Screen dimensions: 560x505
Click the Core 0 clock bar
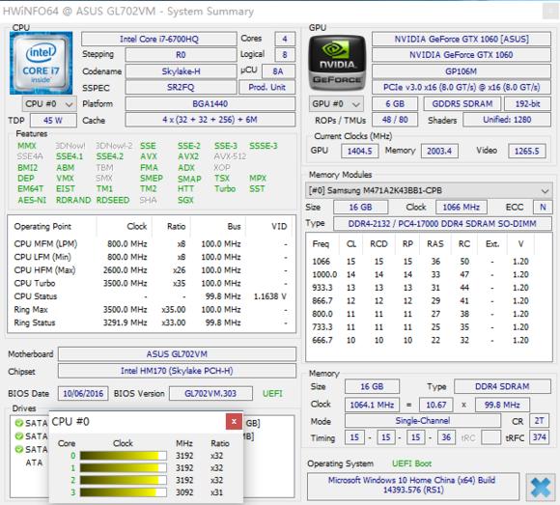[124, 456]
